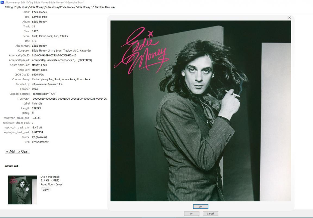
Task: Click Encoder Settings compression PCM value
Action: 44,94
